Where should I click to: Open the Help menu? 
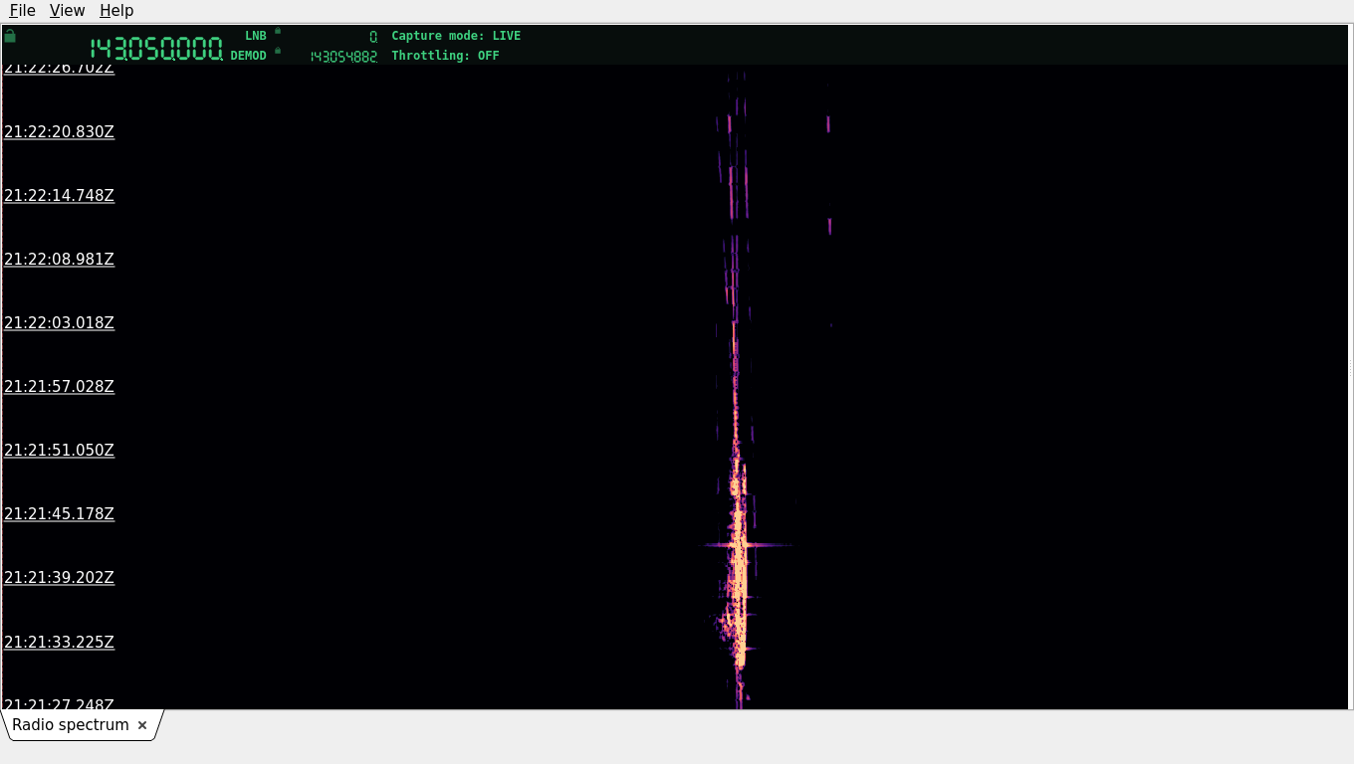(116, 10)
